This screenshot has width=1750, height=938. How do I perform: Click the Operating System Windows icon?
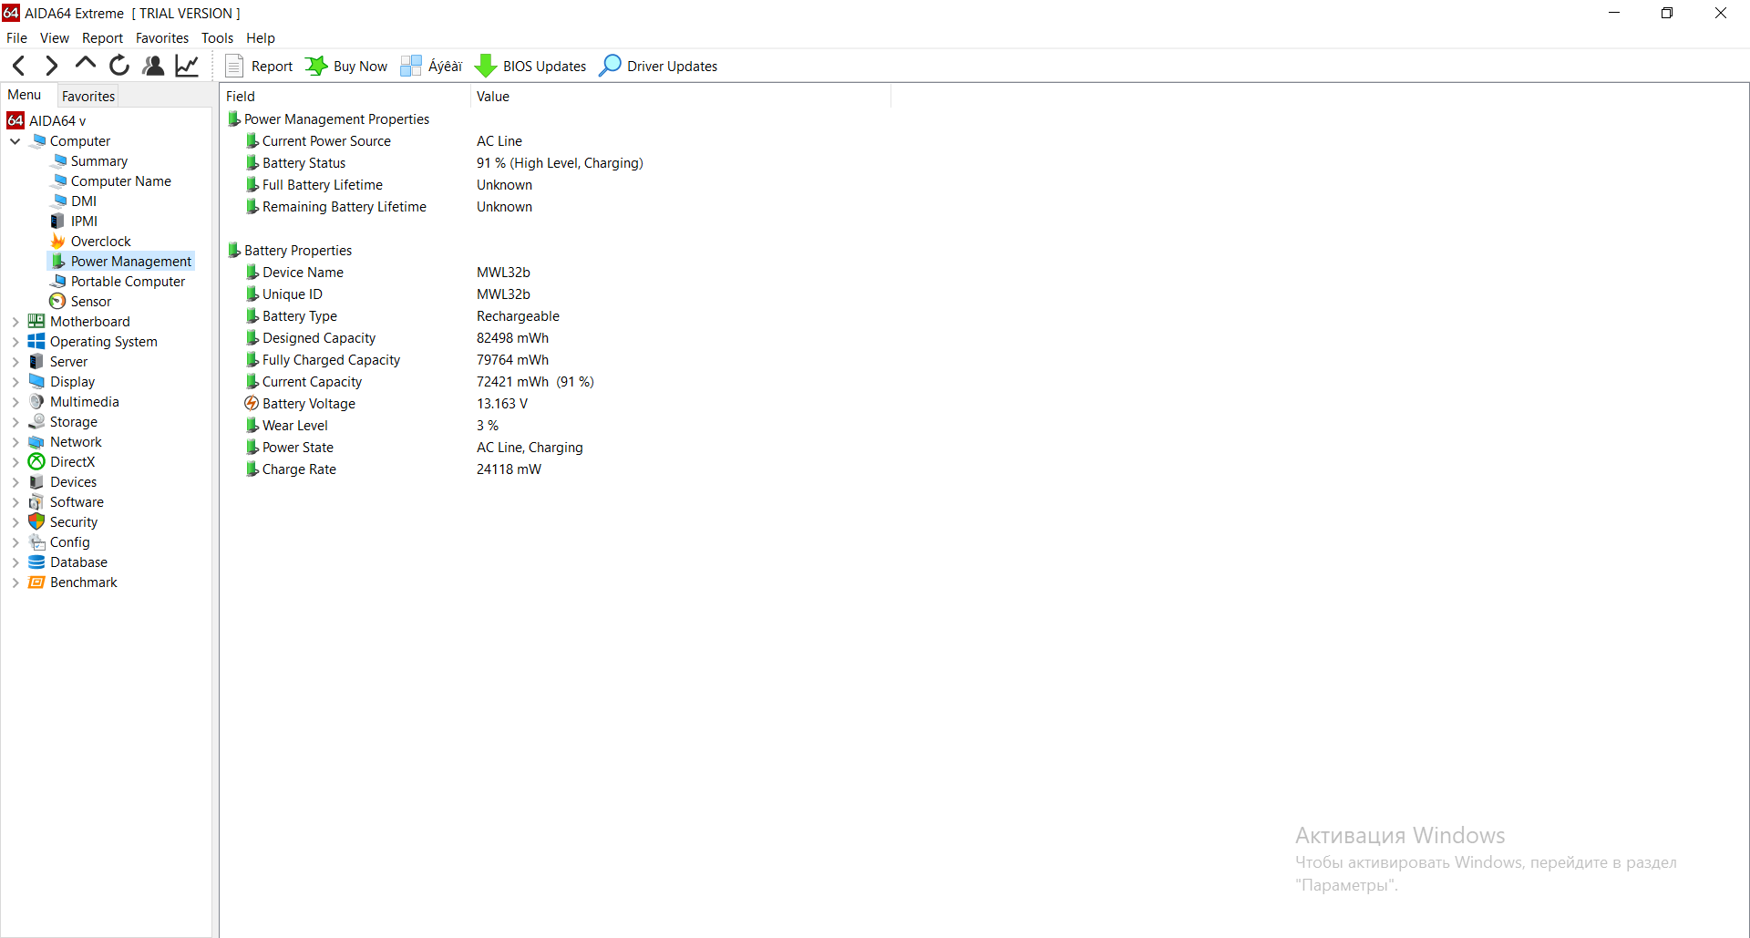(x=36, y=342)
